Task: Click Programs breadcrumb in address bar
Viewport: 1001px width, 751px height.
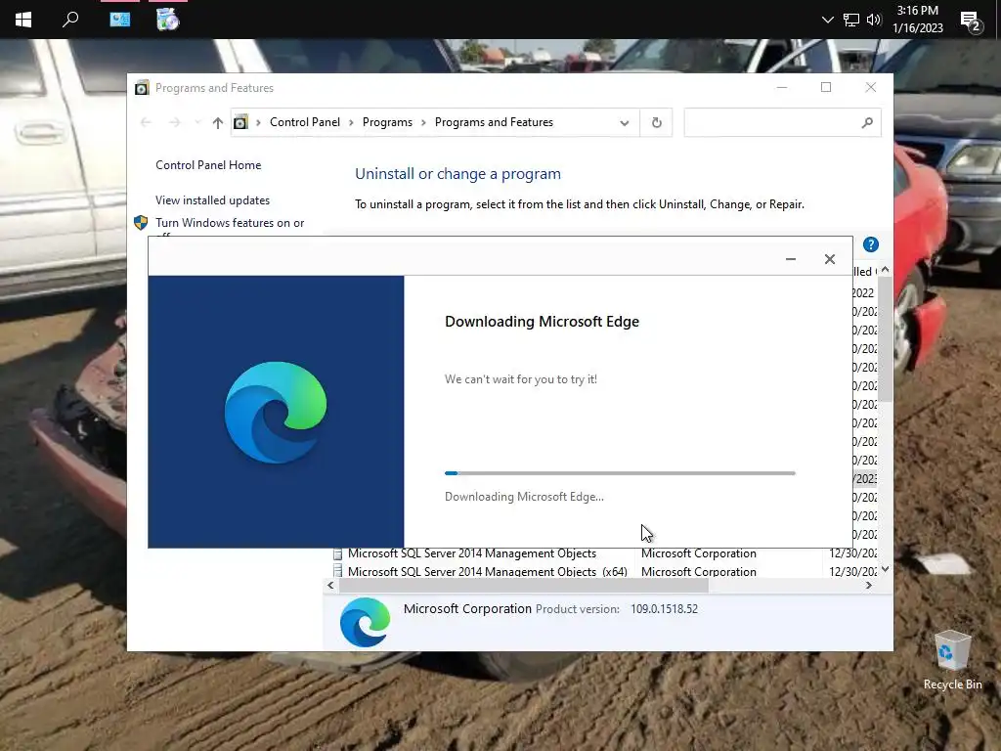Action: pyautogui.click(x=387, y=122)
